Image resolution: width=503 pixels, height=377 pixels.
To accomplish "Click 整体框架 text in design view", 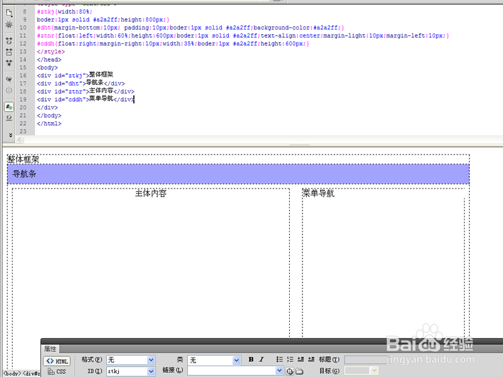I will point(23,160).
